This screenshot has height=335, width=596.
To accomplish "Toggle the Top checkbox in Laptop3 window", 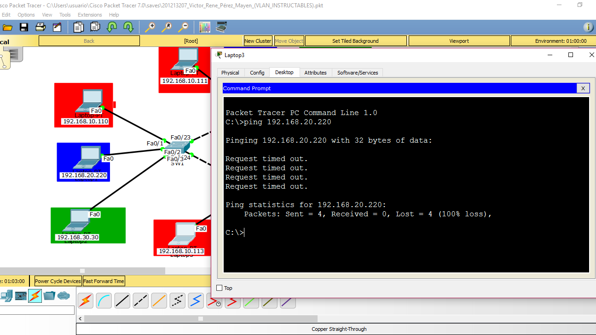I will [220, 288].
